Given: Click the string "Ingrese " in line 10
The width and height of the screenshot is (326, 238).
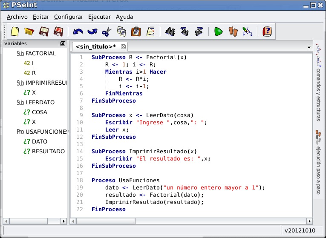Looking at the screenshot, I should coord(153,123).
